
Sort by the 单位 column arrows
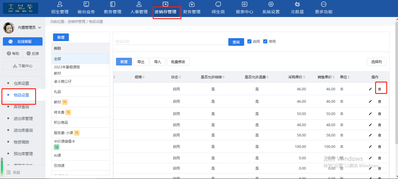(349, 77)
